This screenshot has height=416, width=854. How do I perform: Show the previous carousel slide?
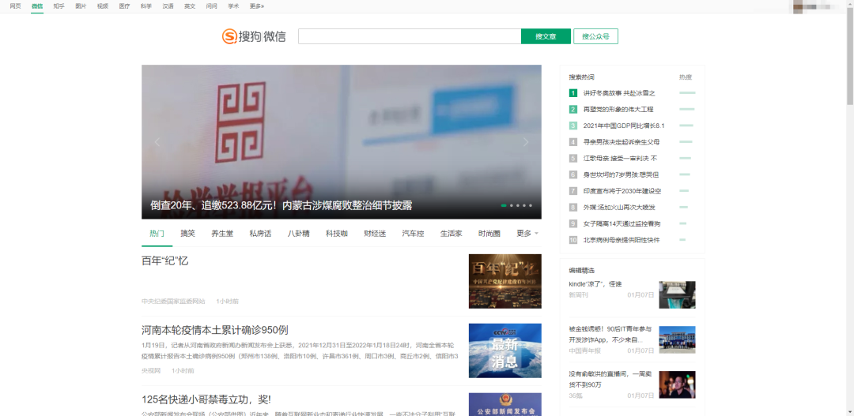(157, 142)
